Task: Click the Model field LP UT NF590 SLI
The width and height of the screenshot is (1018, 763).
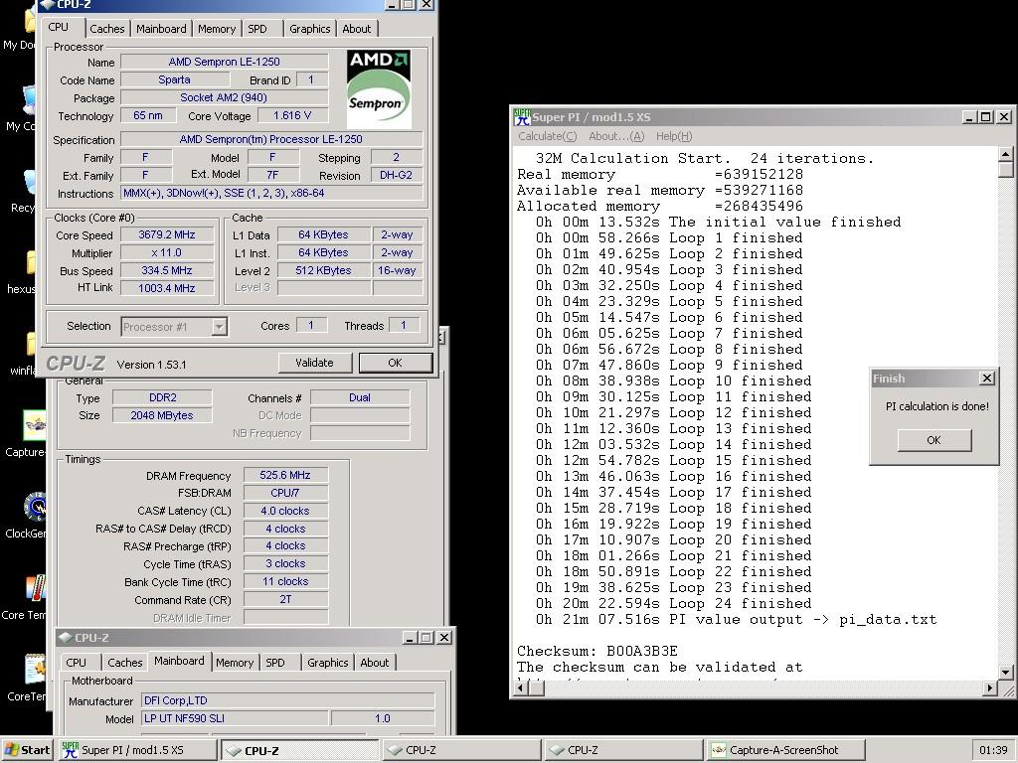Action: (x=235, y=718)
